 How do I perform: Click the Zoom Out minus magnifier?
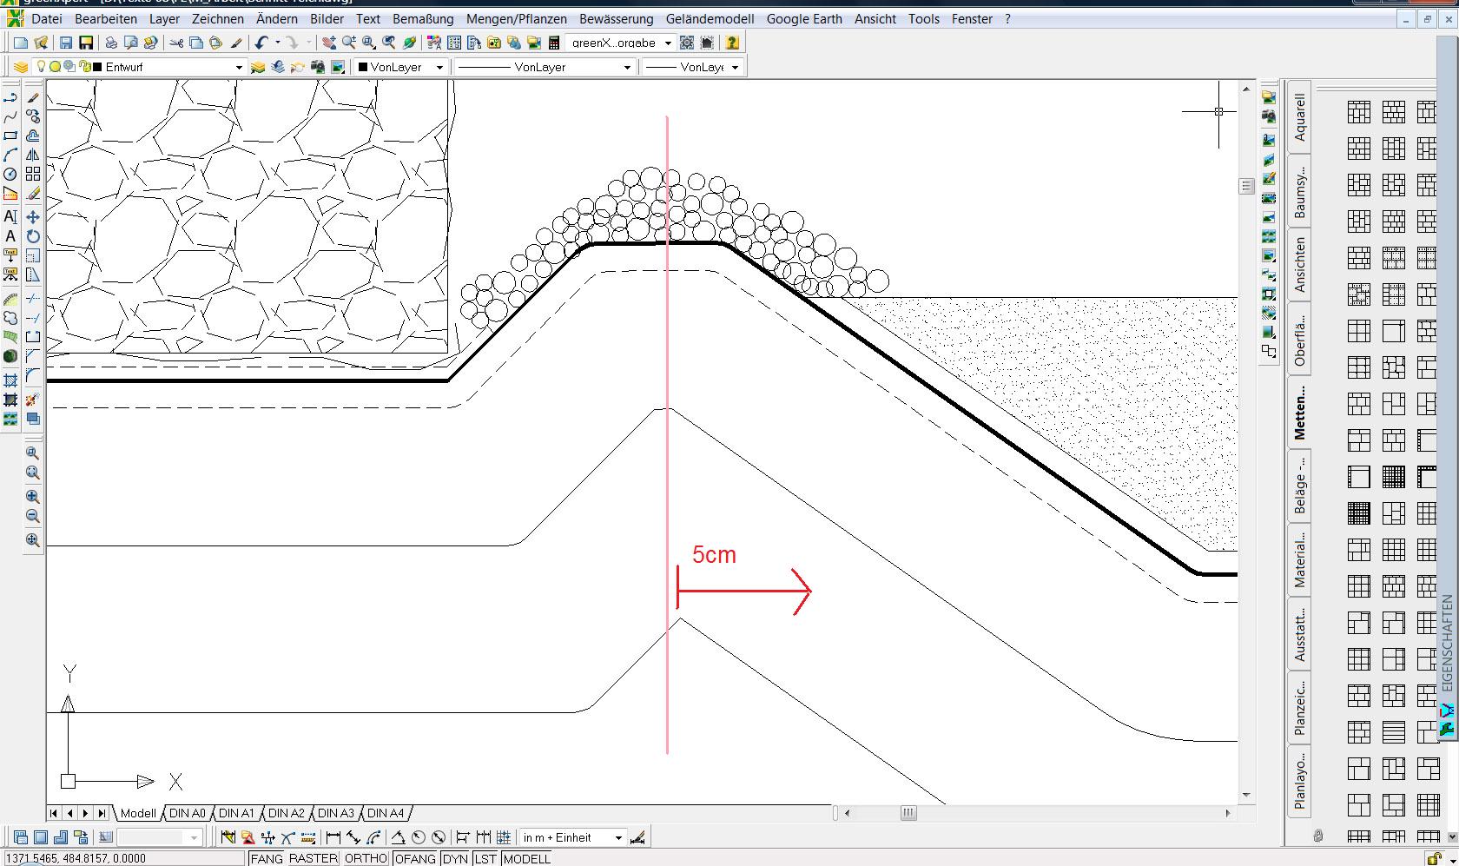[x=33, y=517]
